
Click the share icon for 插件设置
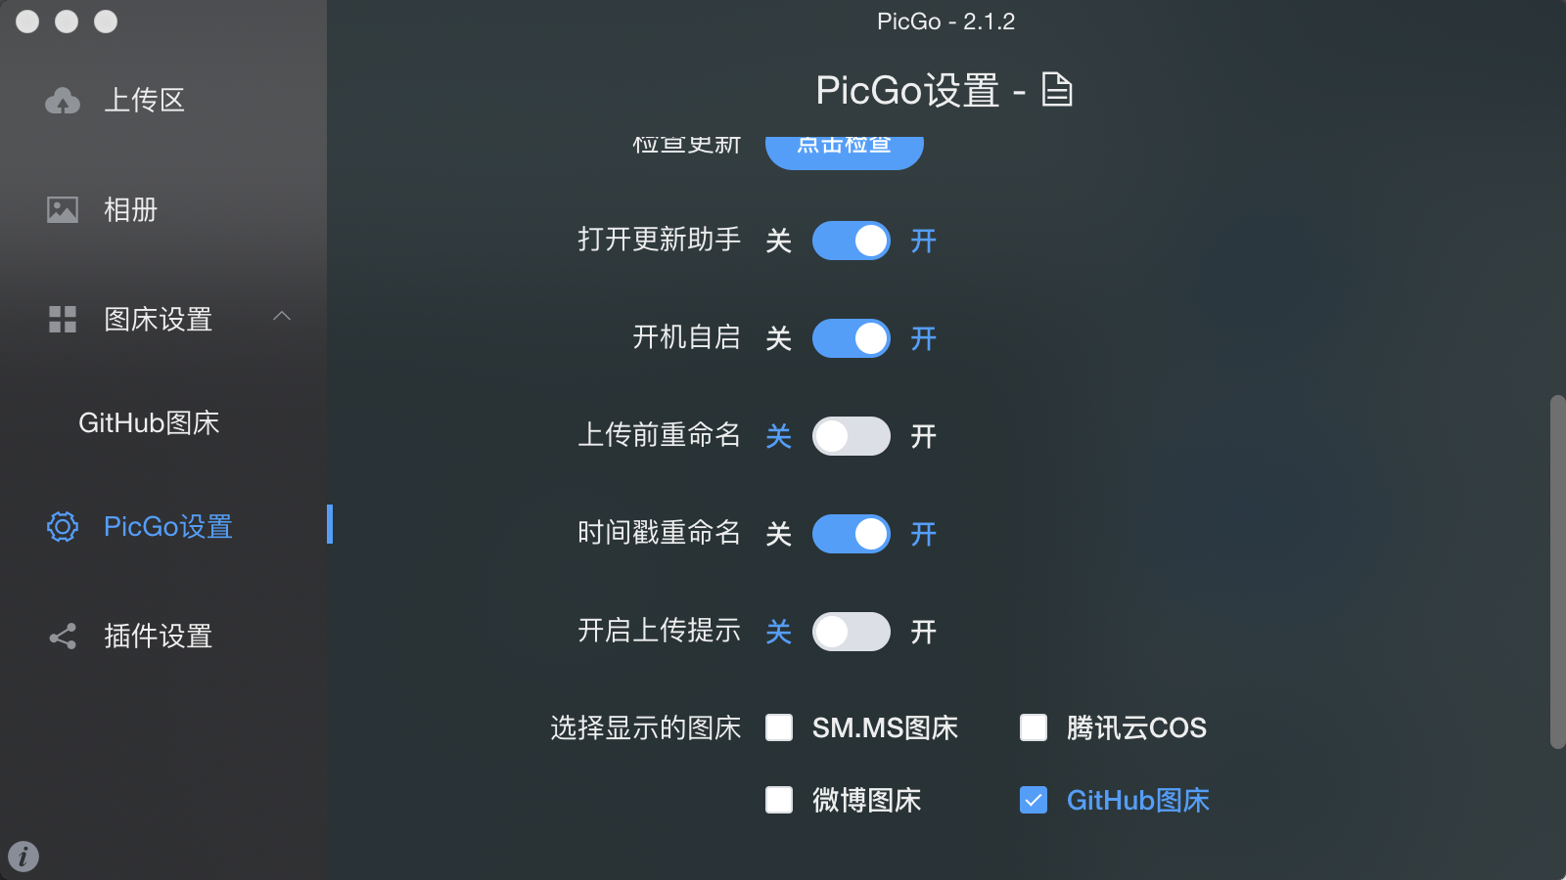[63, 637]
